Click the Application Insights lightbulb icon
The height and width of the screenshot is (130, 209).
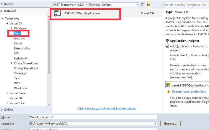point(167,41)
